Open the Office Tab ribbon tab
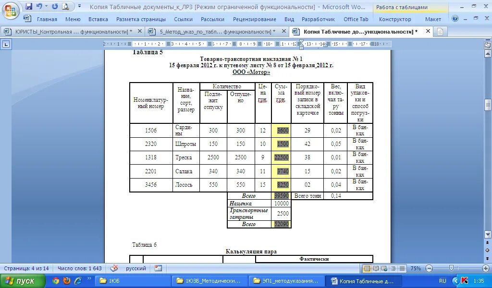This screenshot has height=288, width=492. click(356, 19)
